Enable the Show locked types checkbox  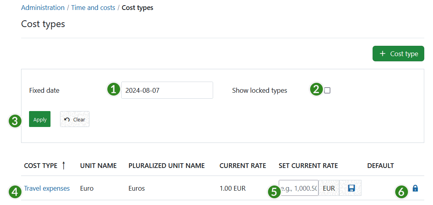(x=327, y=90)
